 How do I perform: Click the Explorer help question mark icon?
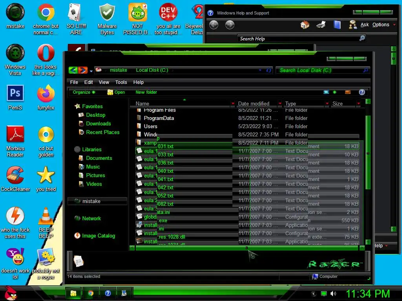pyautogui.click(x=362, y=92)
